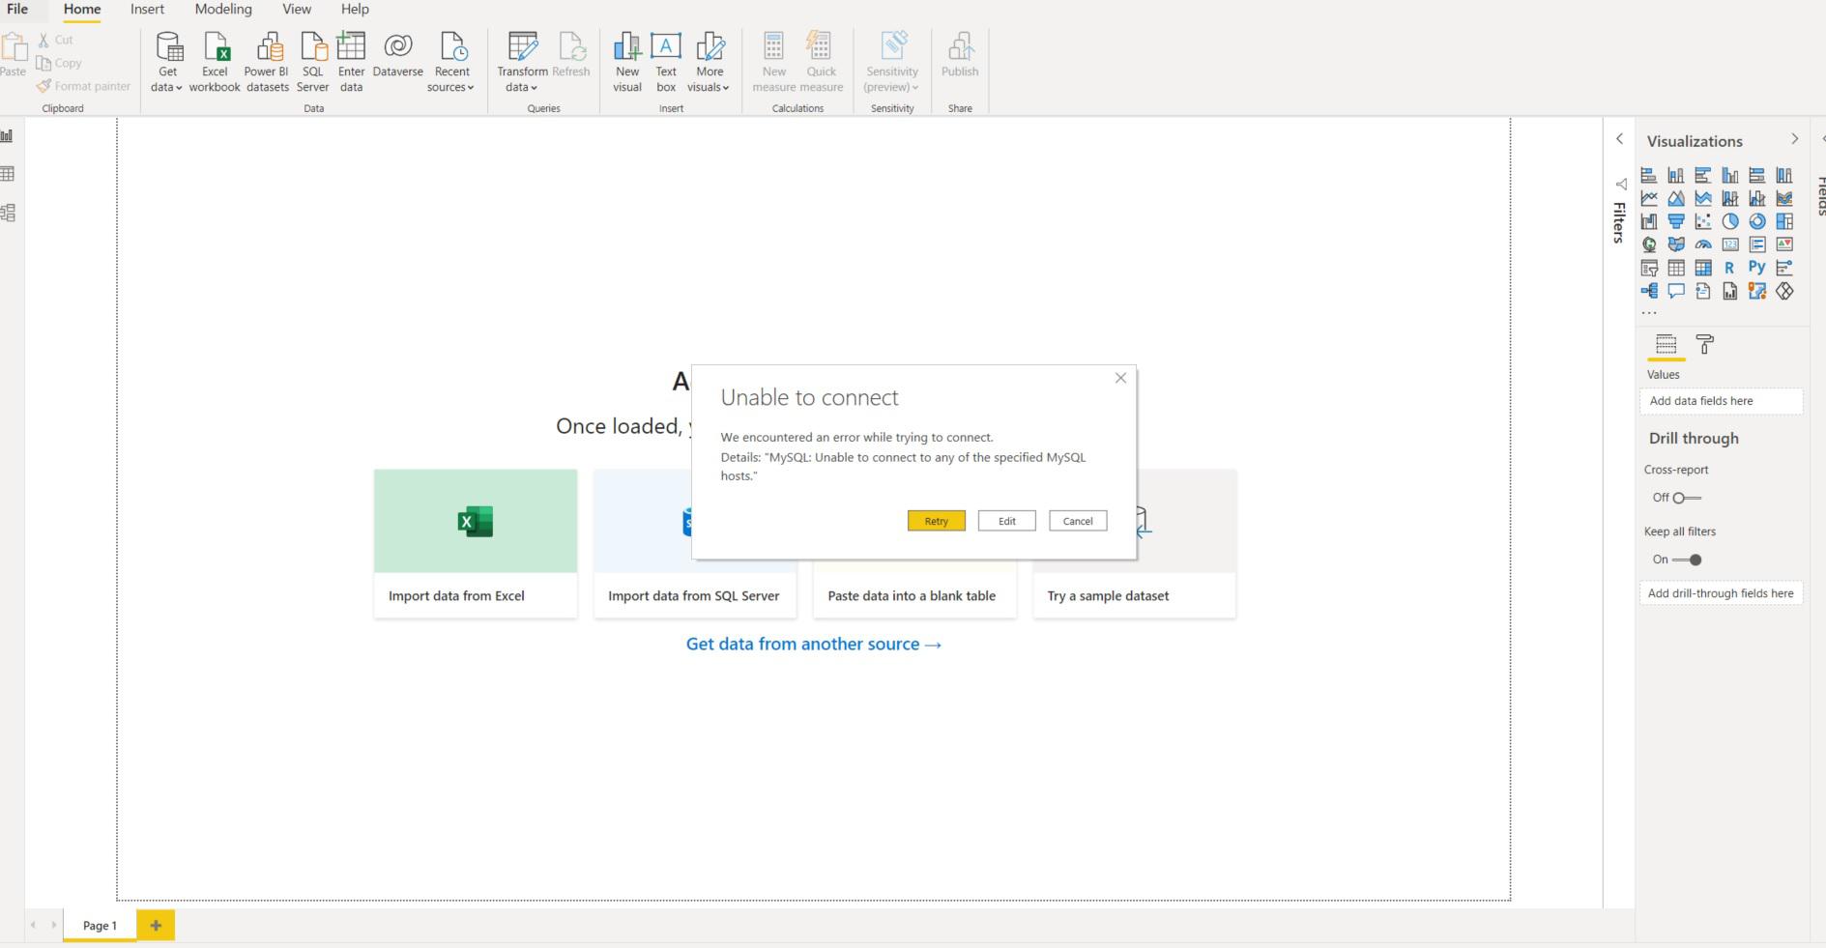1826x948 pixels.
Task: Select the map globe visual
Action: 1649,244
